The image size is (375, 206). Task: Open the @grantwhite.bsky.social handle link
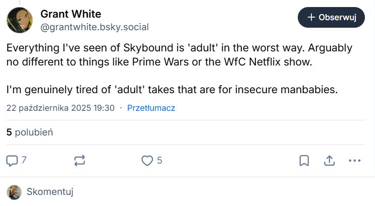click(x=94, y=27)
